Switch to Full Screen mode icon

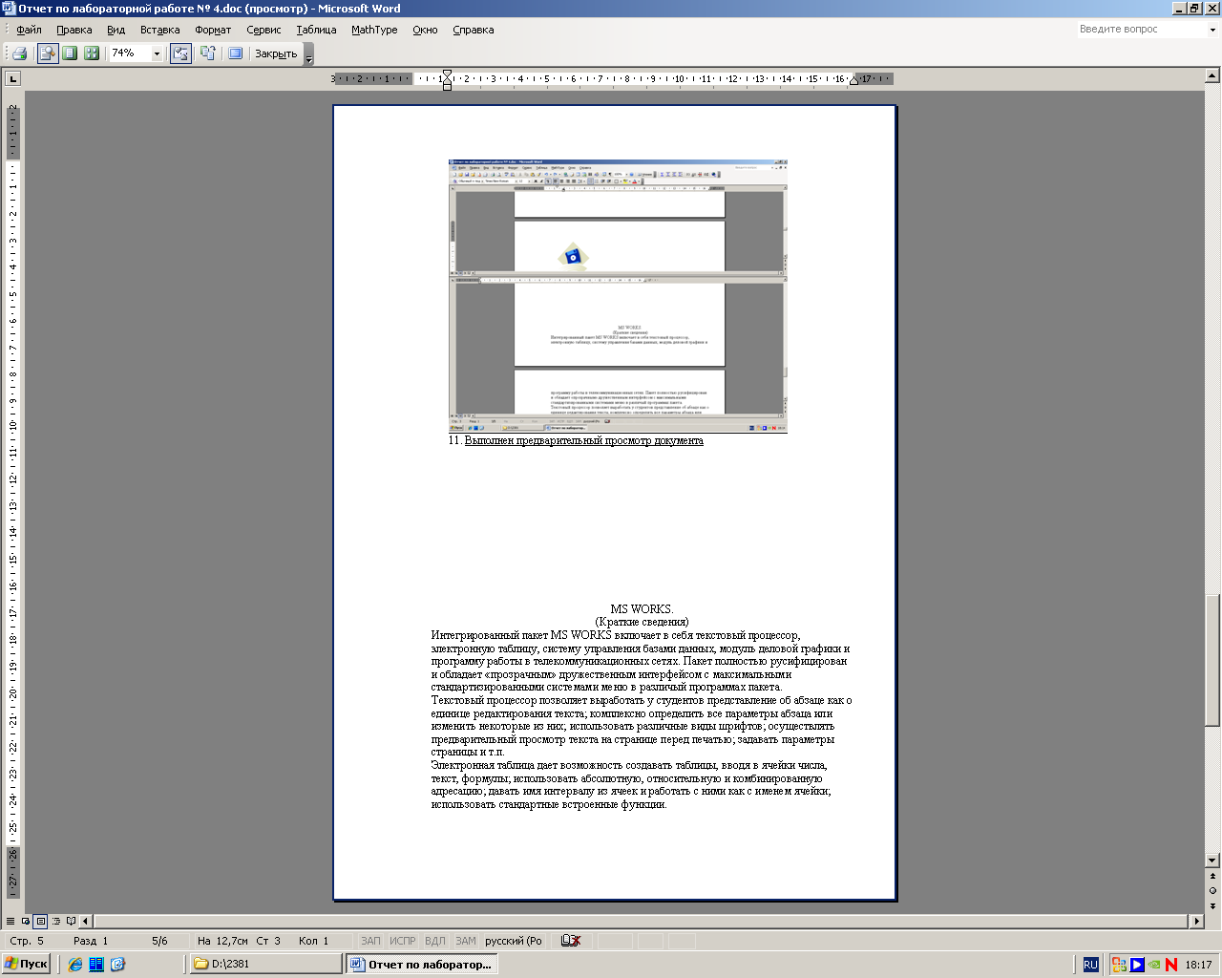235,53
